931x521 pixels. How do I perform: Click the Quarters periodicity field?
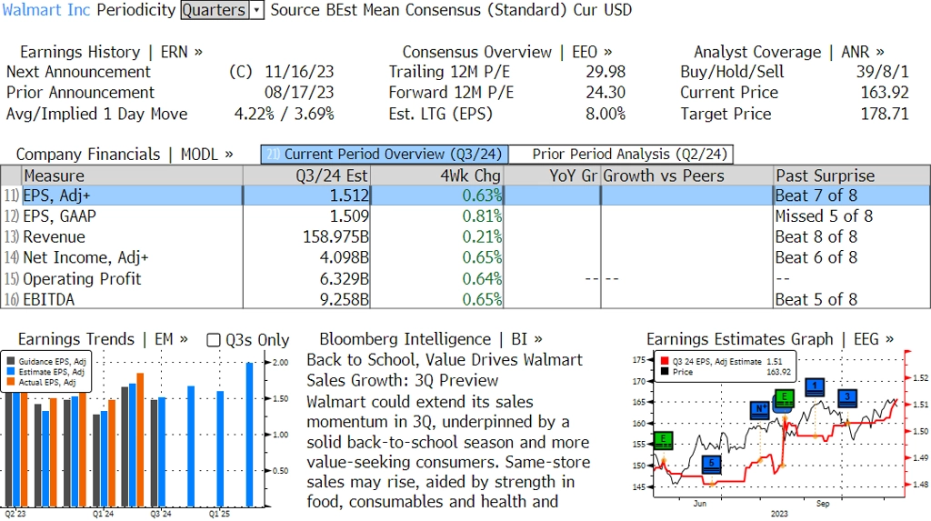point(215,10)
